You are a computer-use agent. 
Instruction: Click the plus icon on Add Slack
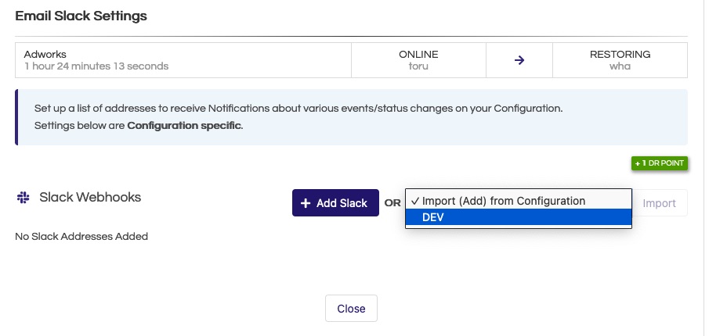(306, 203)
